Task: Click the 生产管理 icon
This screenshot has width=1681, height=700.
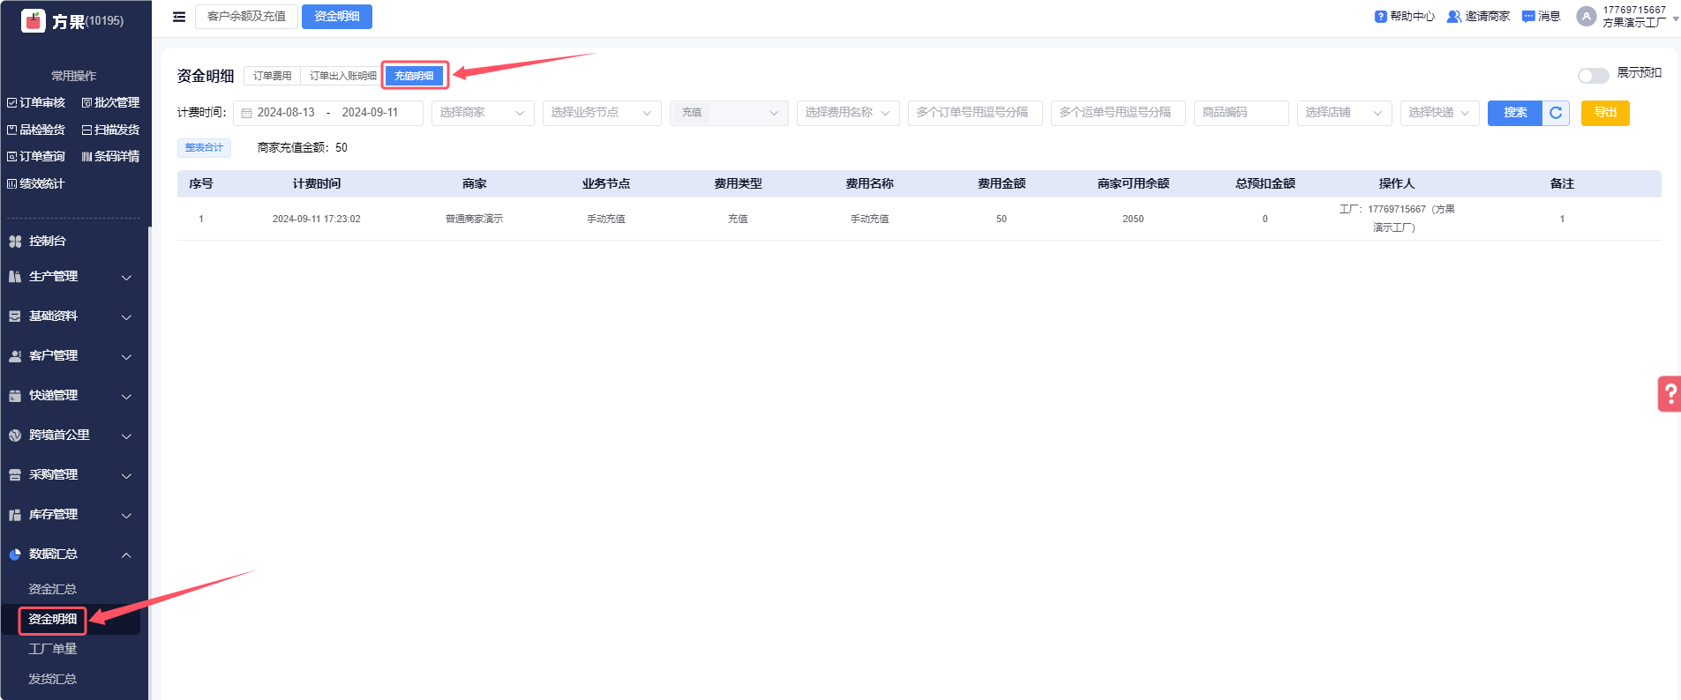Action: click(x=15, y=277)
